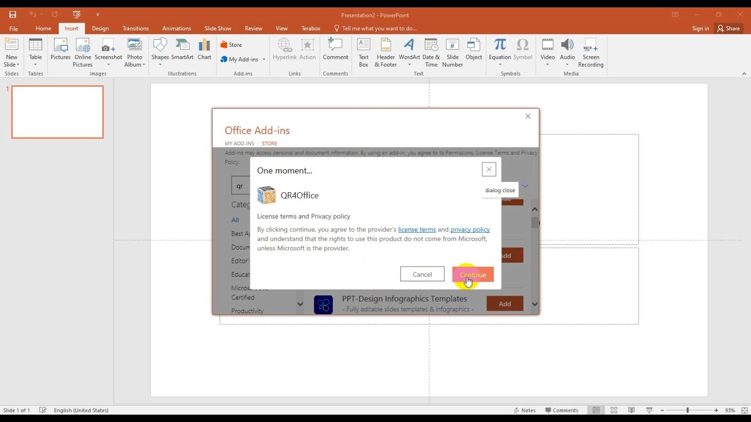Insert a SmartArt graphic

pyautogui.click(x=182, y=49)
